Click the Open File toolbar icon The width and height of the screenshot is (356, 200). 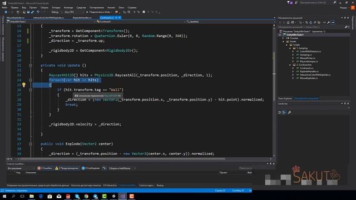click(x=24, y=12)
